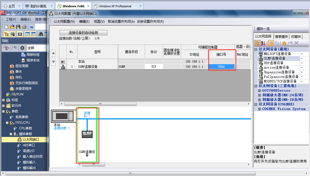310x176 pixels.
Task: Expand 伺服放大器(MR-JE系列) node
Action: coord(260,100)
